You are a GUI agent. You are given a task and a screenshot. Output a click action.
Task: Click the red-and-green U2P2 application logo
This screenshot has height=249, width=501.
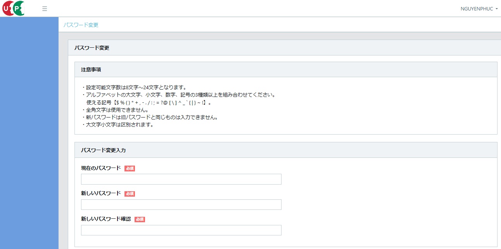point(13,8)
